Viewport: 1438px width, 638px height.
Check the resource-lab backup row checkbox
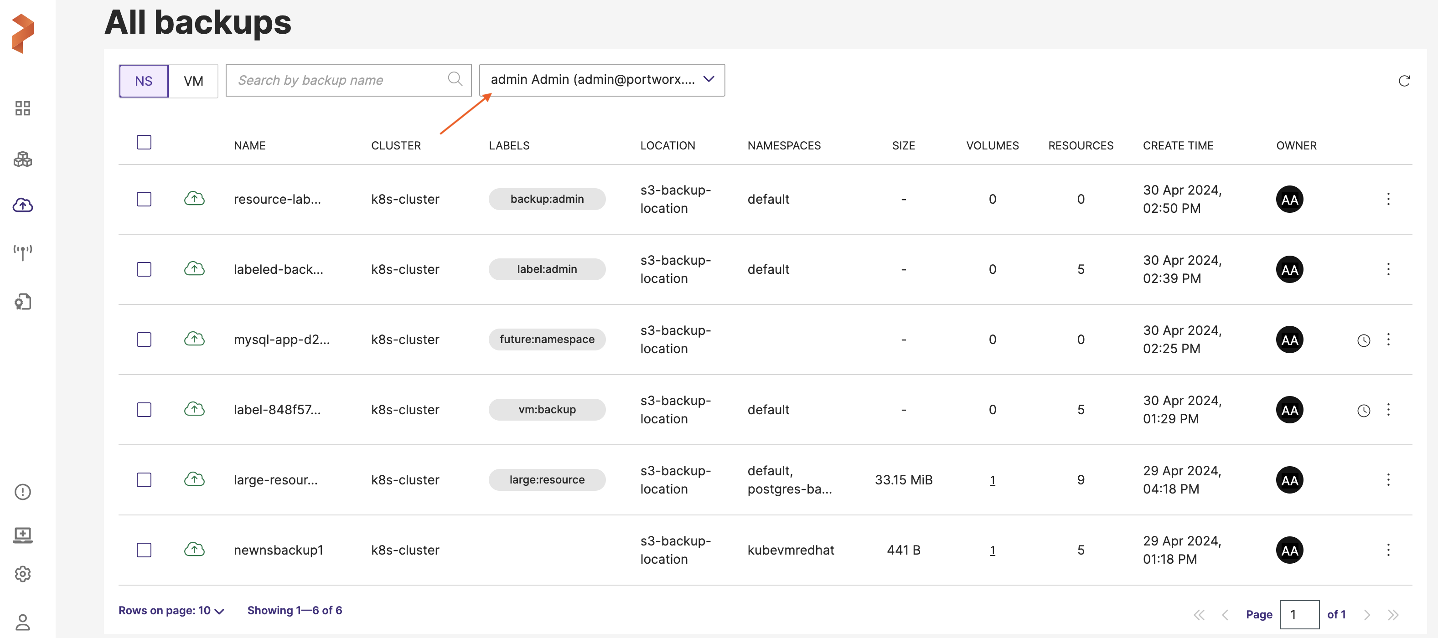(x=144, y=199)
